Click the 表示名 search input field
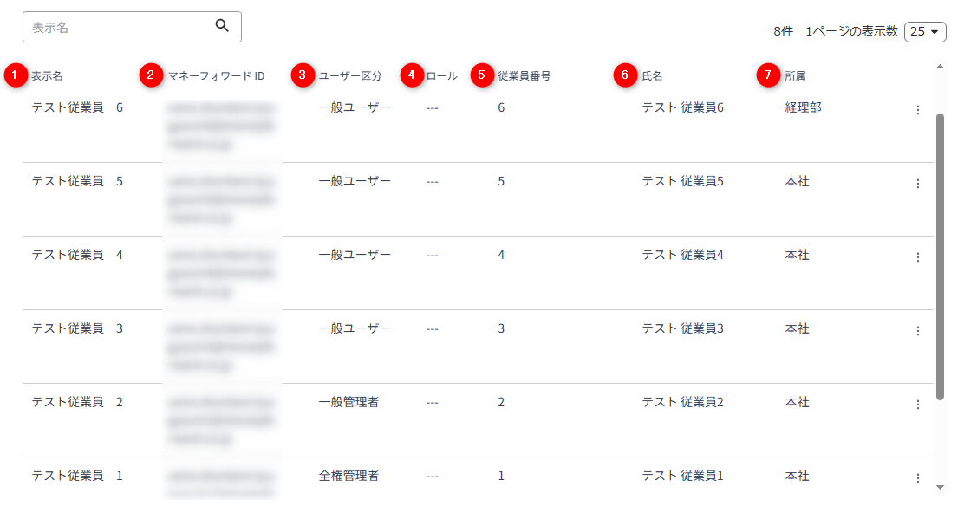The image size is (964, 506). (x=132, y=27)
